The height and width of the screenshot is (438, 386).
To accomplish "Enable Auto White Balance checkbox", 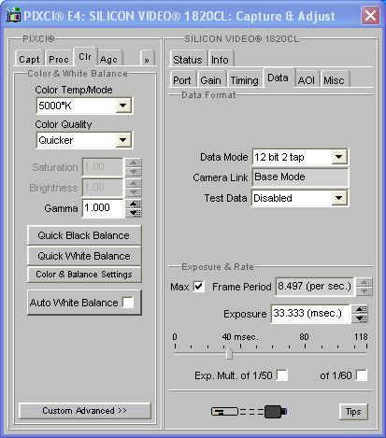I will point(128,303).
